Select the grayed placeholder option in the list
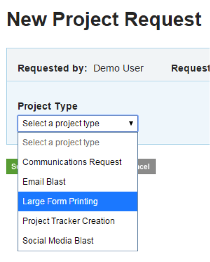 pyautogui.click(x=78, y=142)
